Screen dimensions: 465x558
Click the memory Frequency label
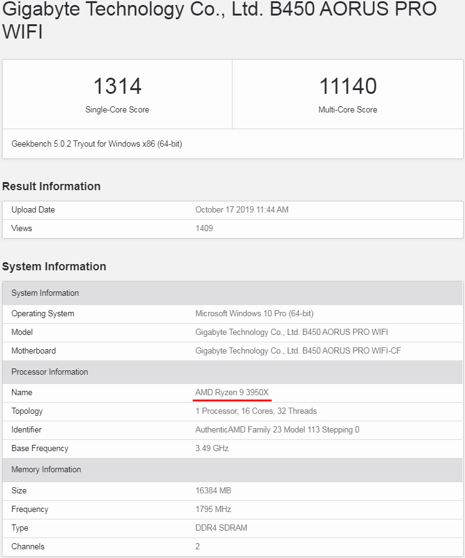(x=30, y=510)
